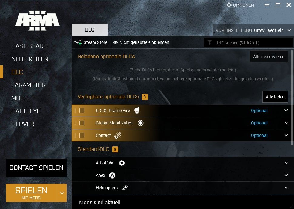Click the S.O.G. Prairie Fire skull icon

tap(137, 111)
